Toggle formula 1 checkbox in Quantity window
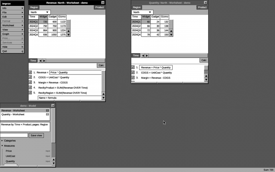The width and height of the screenshot is (275, 172). coord(133,67)
